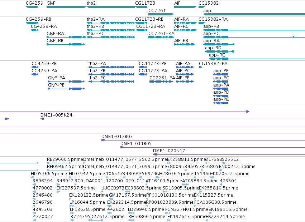305x222 pixels.
Task: Click the CG11723 gene glyph
Action: click(x=141, y=7)
